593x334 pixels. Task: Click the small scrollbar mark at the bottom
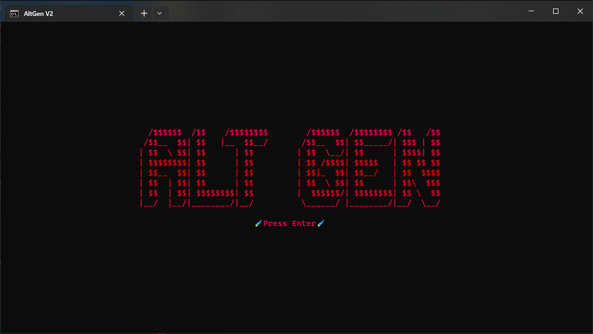pos(160,332)
